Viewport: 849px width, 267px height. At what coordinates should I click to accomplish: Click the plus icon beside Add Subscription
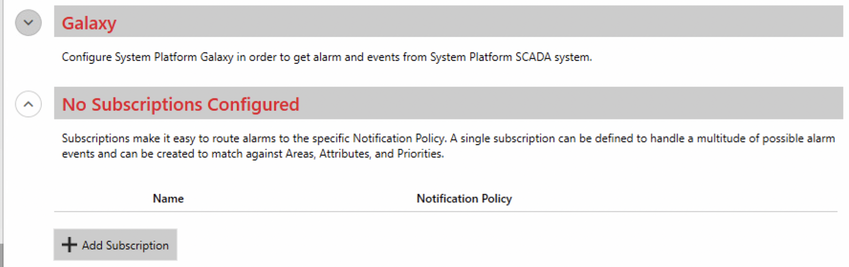pyautogui.click(x=69, y=245)
